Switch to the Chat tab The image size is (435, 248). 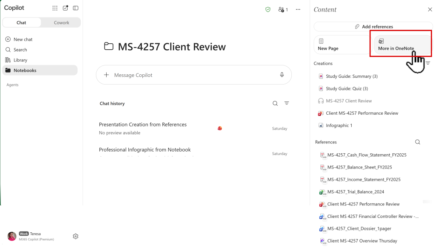click(21, 23)
